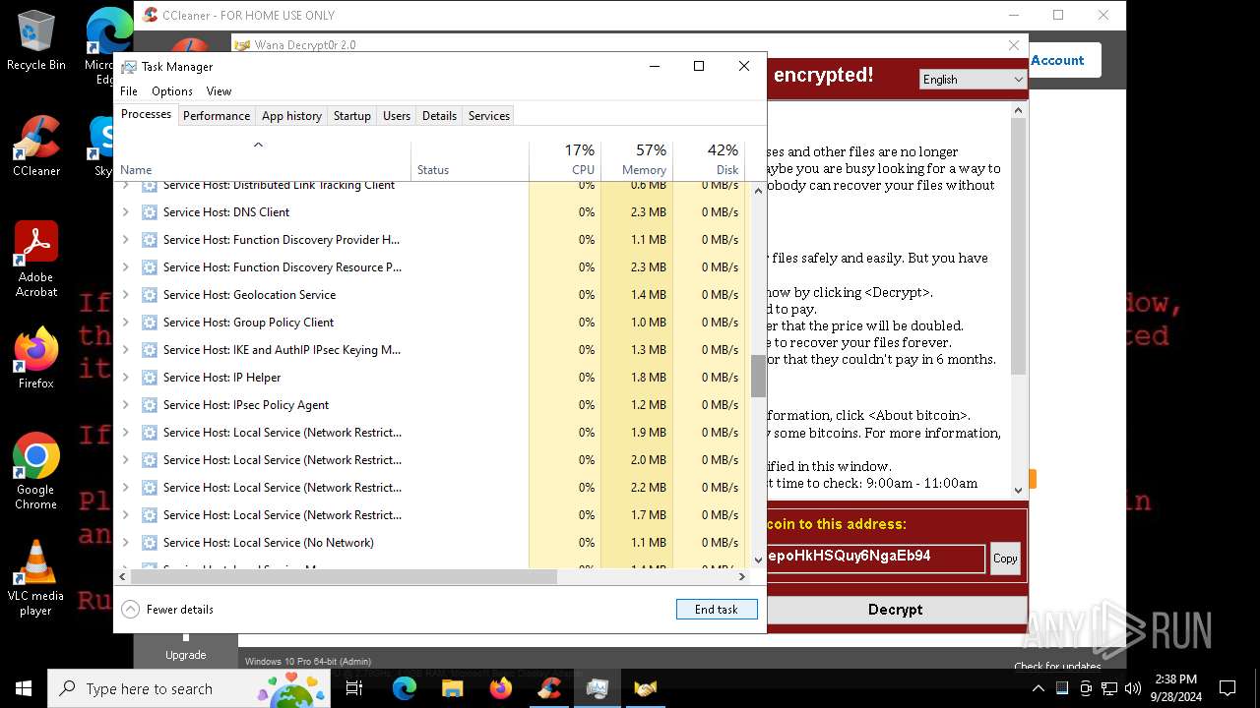
Task: Expand Service Host: Local Service (No Network) row
Action: coord(125,543)
